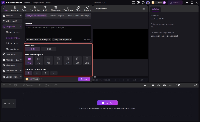Click the Generar button
Image resolution: width=200 pixels, height=122 pixels.
(x=84, y=79)
